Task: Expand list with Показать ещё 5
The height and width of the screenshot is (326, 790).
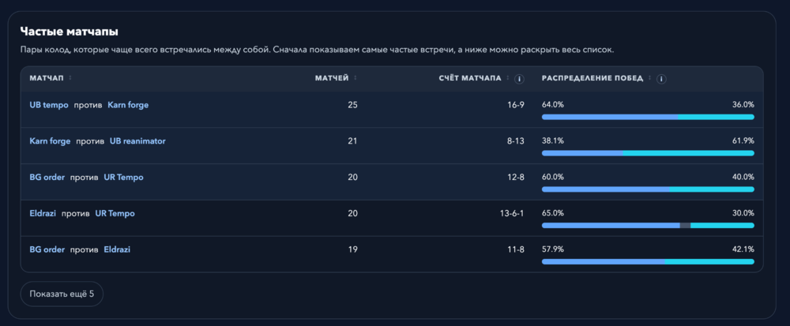Action: pyautogui.click(x=62, y=294)
